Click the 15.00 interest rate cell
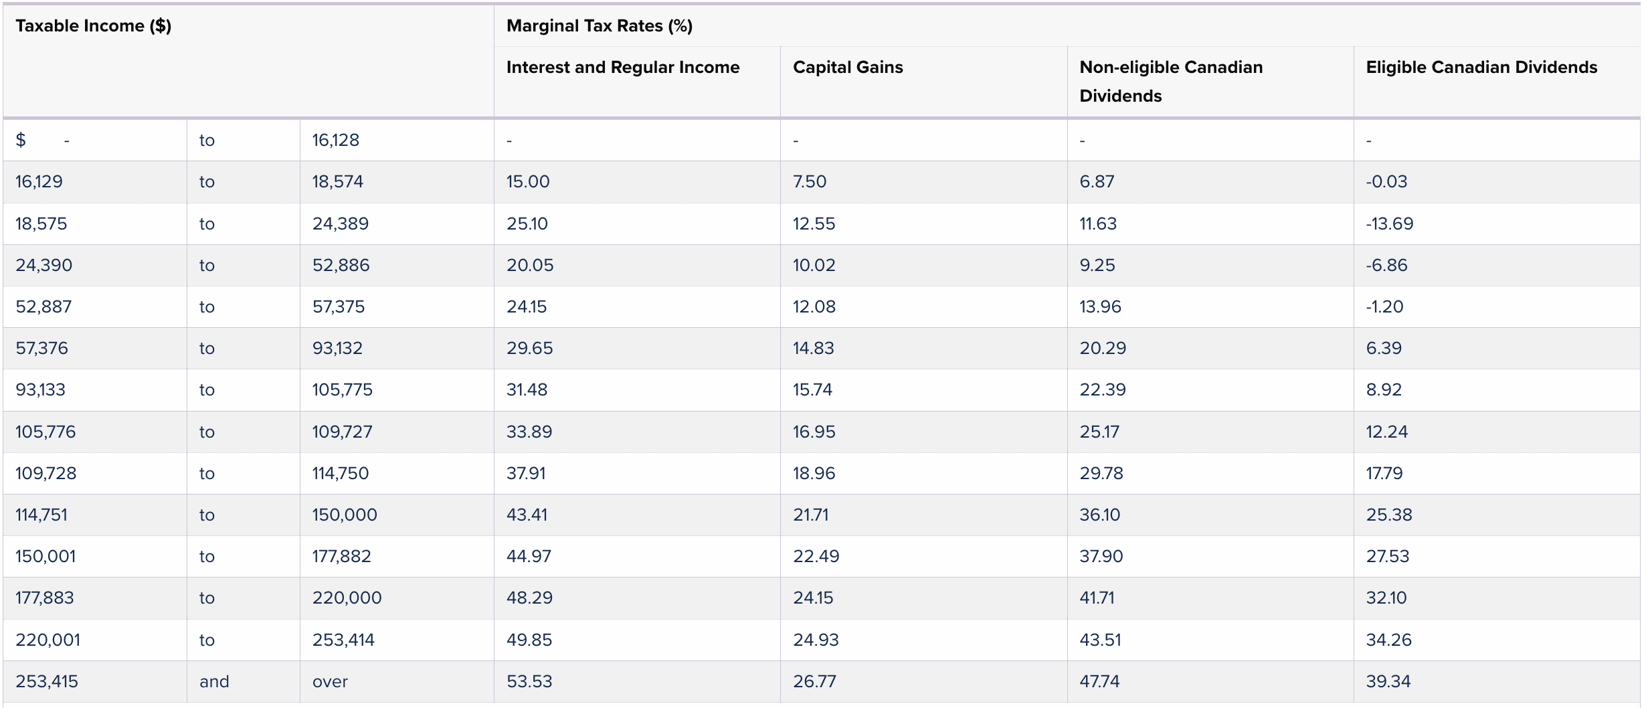The image size is (1646, 708). (x=528, y=181)
